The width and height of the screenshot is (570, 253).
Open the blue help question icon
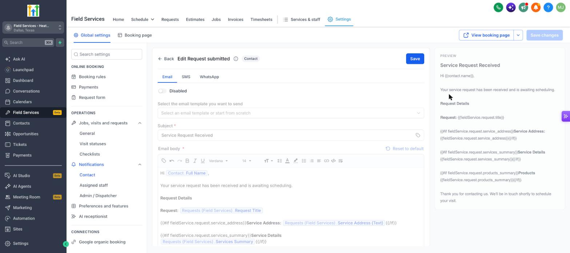[548, 7]
